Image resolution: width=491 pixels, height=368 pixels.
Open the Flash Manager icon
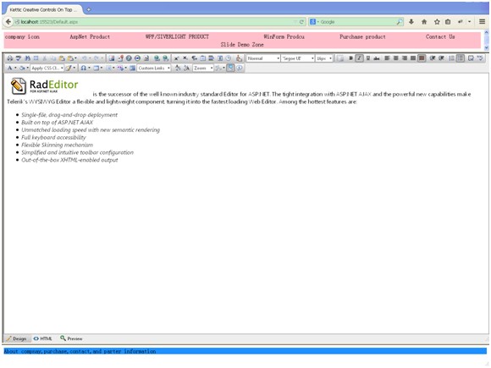(129, 58)
